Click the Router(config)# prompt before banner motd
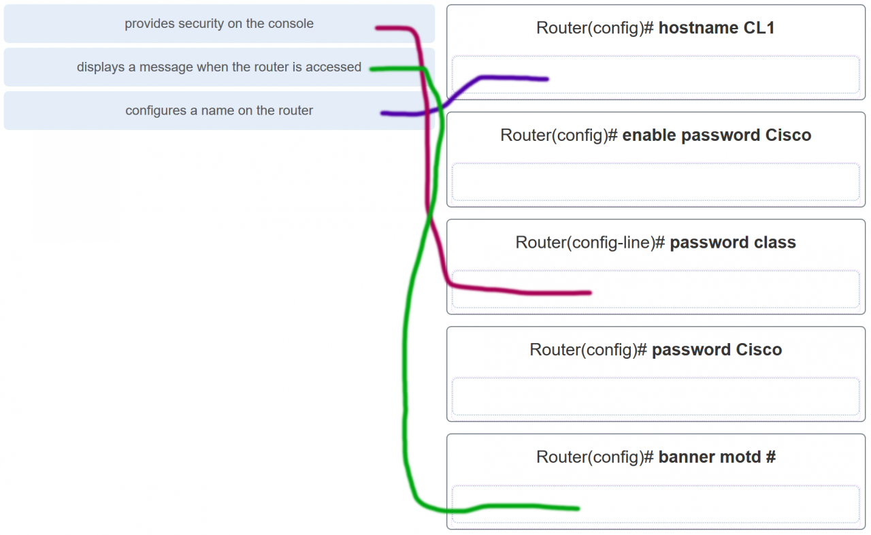Screen dimensions: 871x535 coord(595,457)
